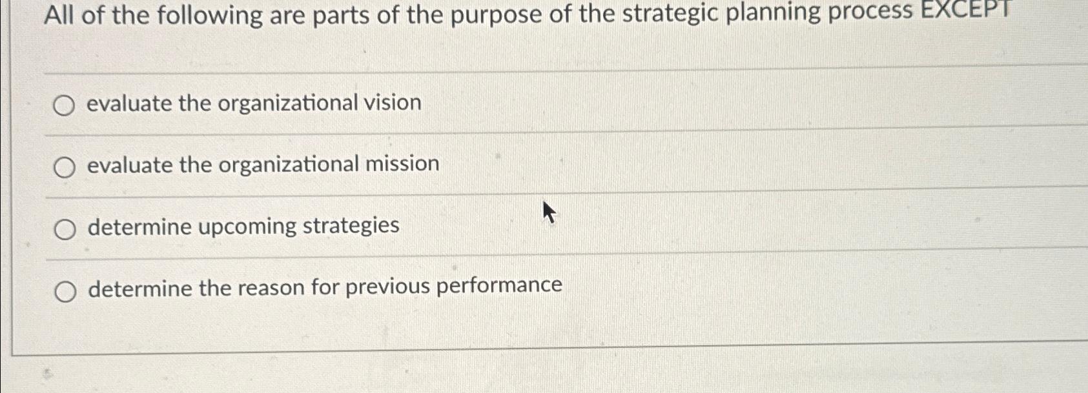Click the answer text 'evaluate the organizational vision'
1088x393 pixels.
click(x=254, y=102)
